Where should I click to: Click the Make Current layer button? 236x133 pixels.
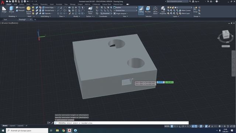[x=185, y=10]
